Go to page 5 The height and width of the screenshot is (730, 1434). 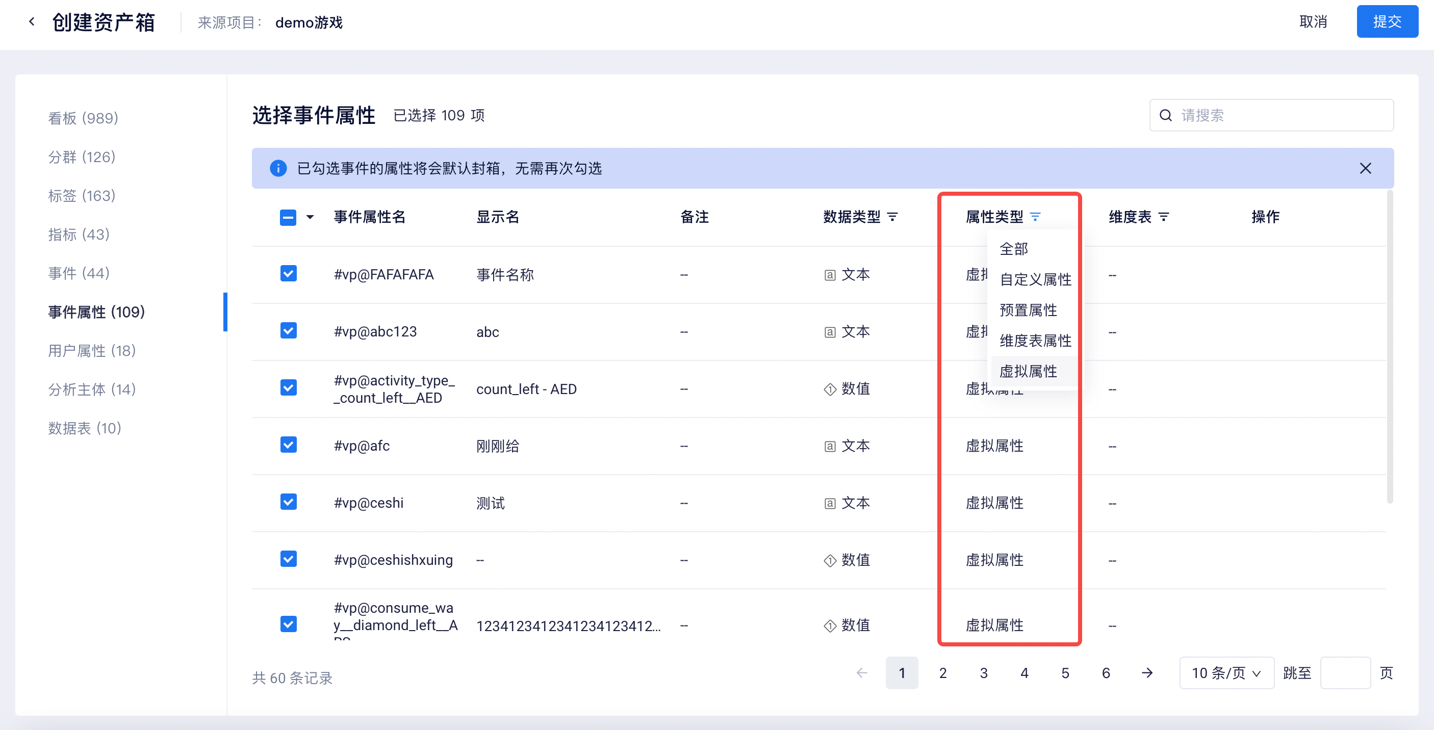coord(1065,673)
